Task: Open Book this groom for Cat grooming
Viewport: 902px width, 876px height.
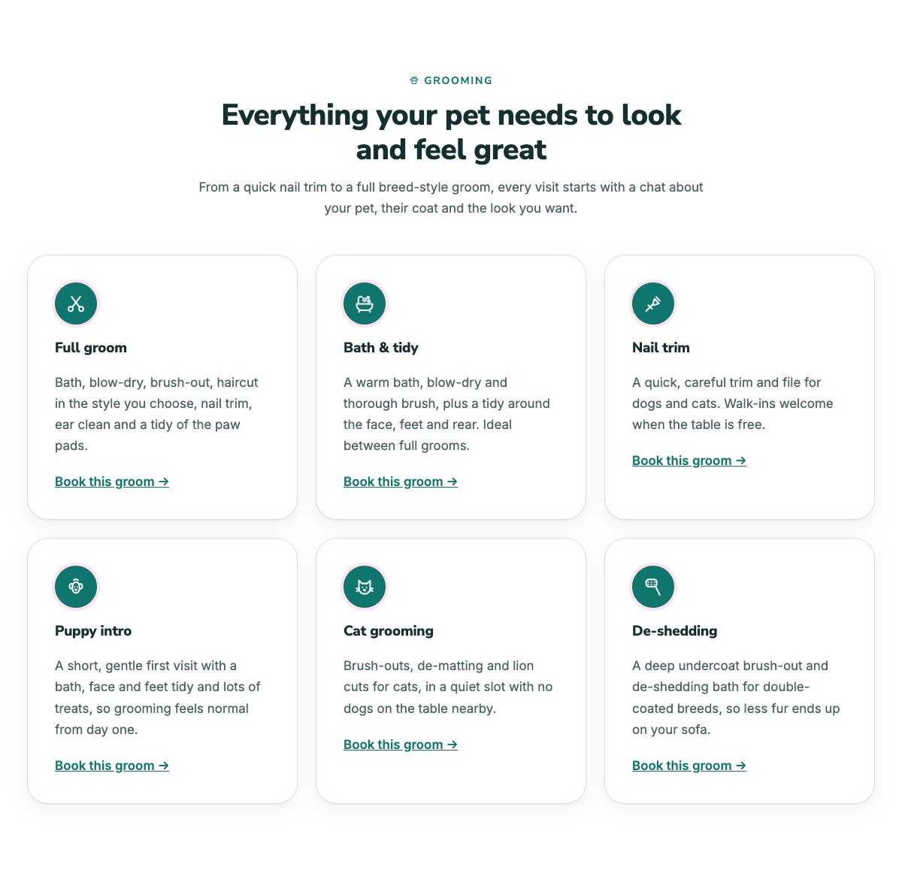Action: tap(401, 745)
